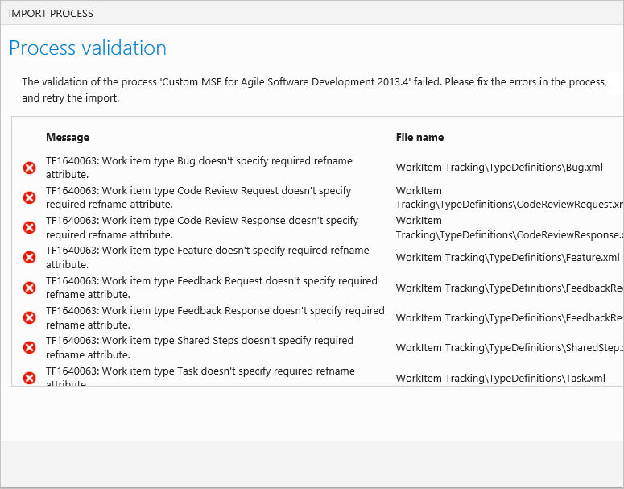Click error icon for Feedback Request row
624x489 pixels.
(30, 288)
